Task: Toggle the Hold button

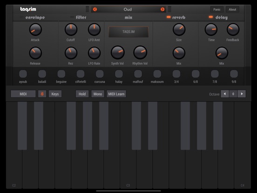Action: click(x=82, y=94)
